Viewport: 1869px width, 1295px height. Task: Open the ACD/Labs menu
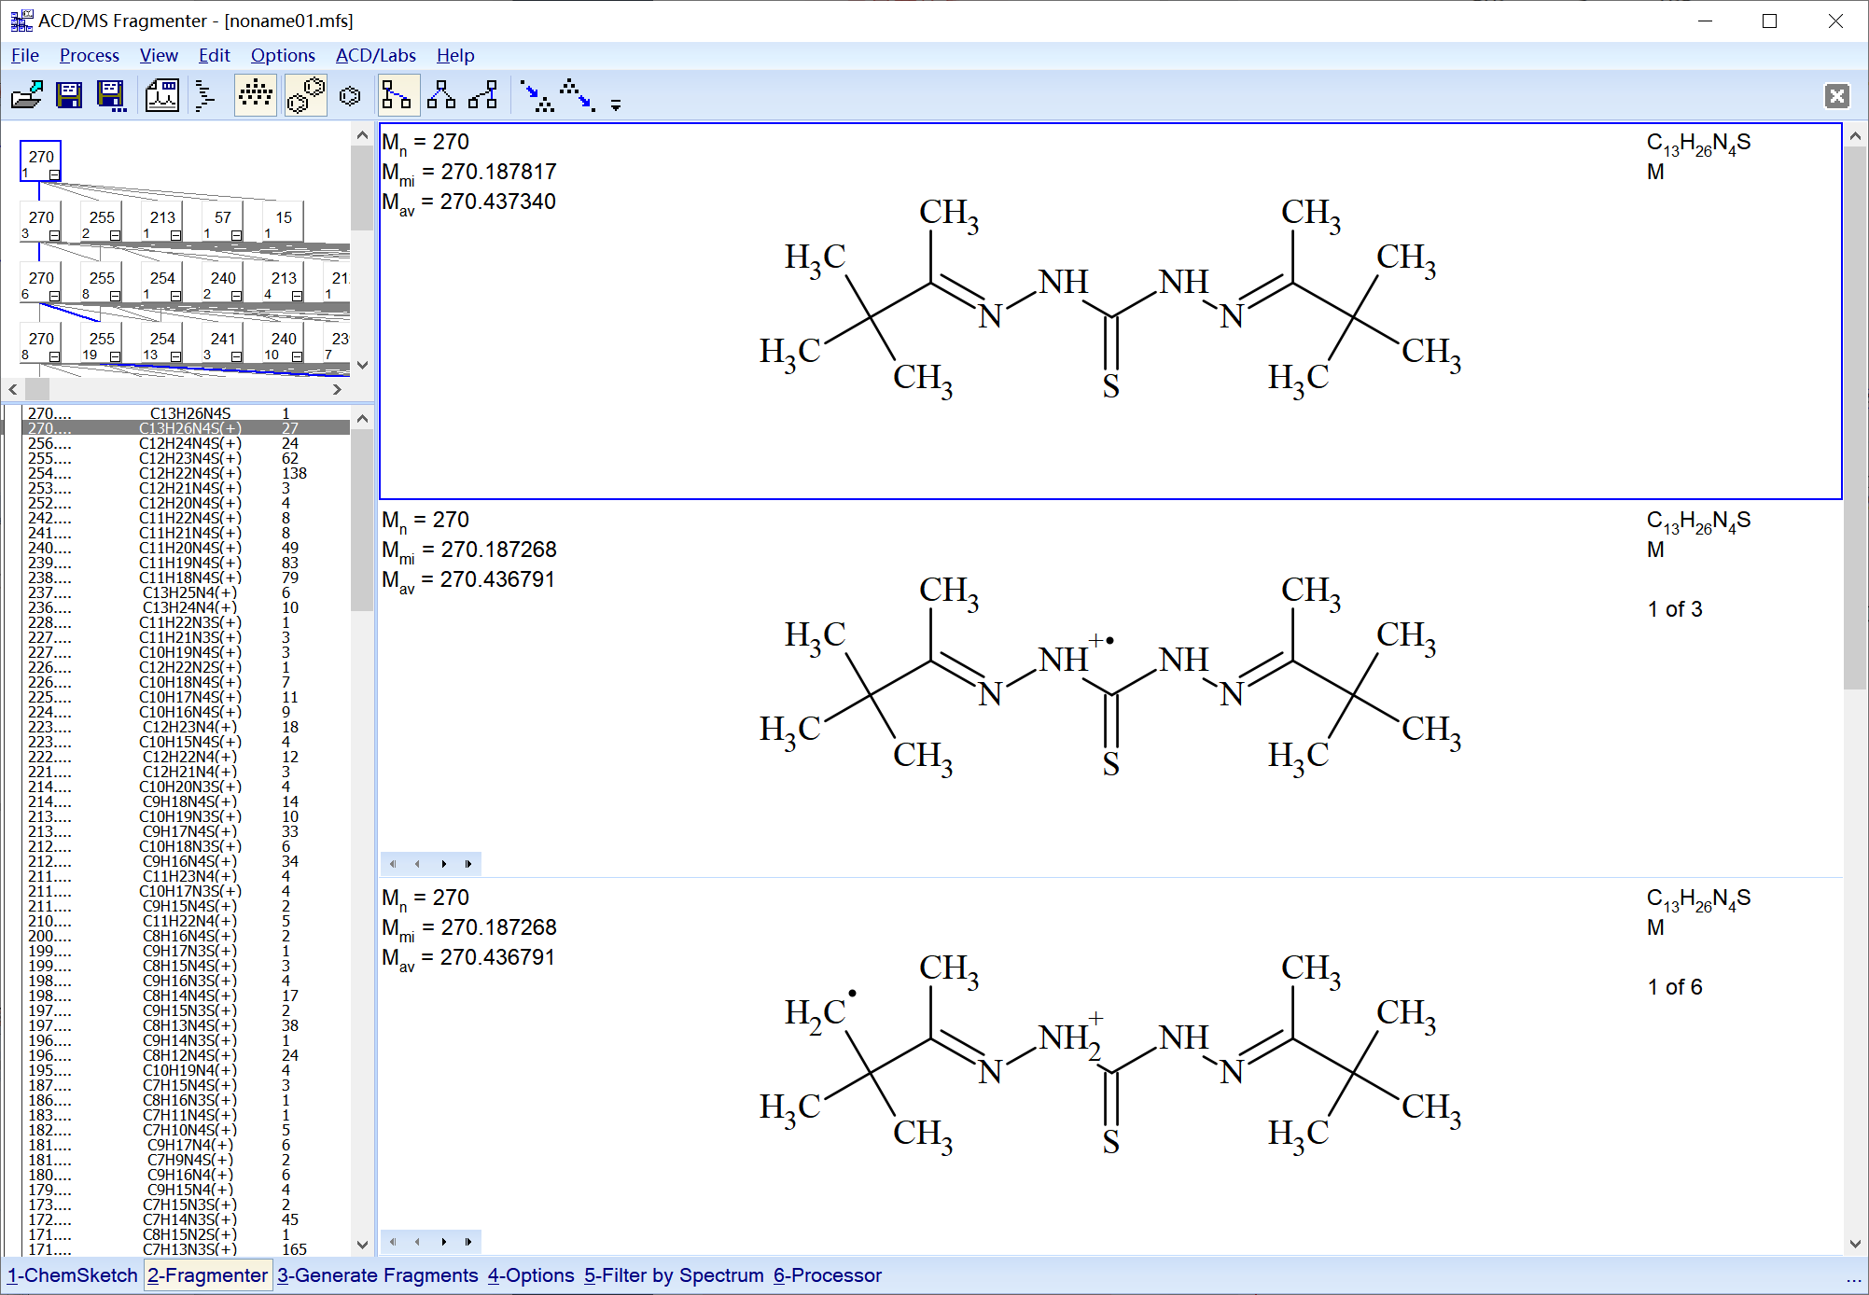click(x=375, y=55)
